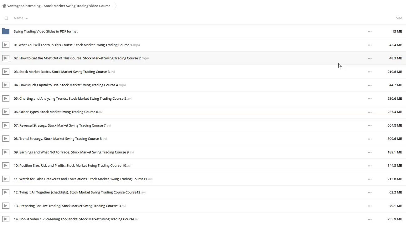Click video icon for 12. Tying It All Together
Viewport: 406px width, 225px height.
pyautogui.click(x=6, y=192)
